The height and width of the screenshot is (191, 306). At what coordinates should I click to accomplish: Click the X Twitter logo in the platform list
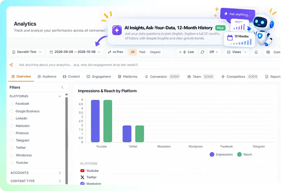[82, 177]
